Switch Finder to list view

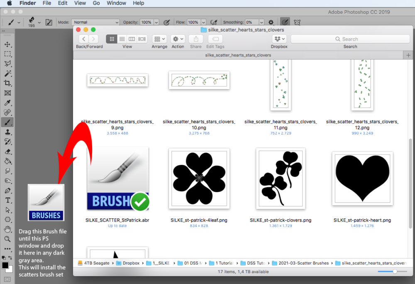click(x=122, y=39)
